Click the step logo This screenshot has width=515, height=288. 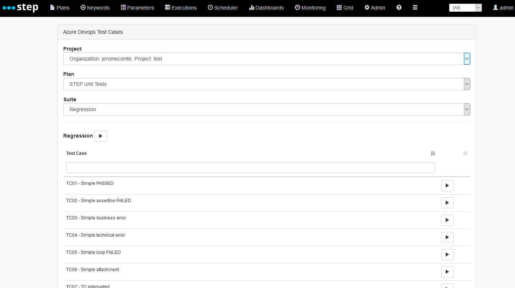coord(21,7)
